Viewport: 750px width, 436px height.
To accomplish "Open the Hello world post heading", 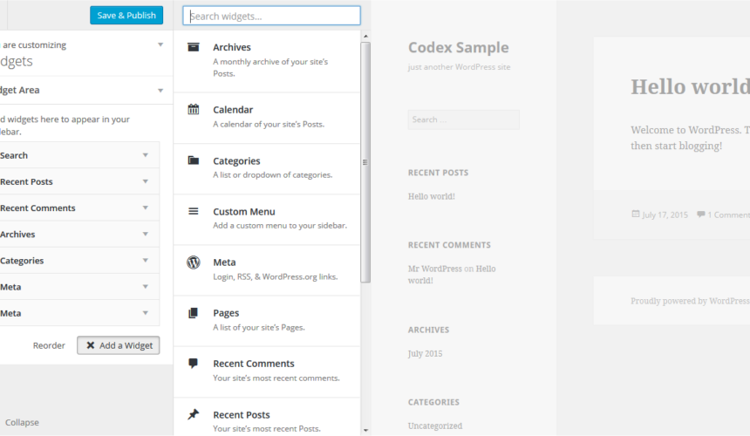I will tap(690, 87).
